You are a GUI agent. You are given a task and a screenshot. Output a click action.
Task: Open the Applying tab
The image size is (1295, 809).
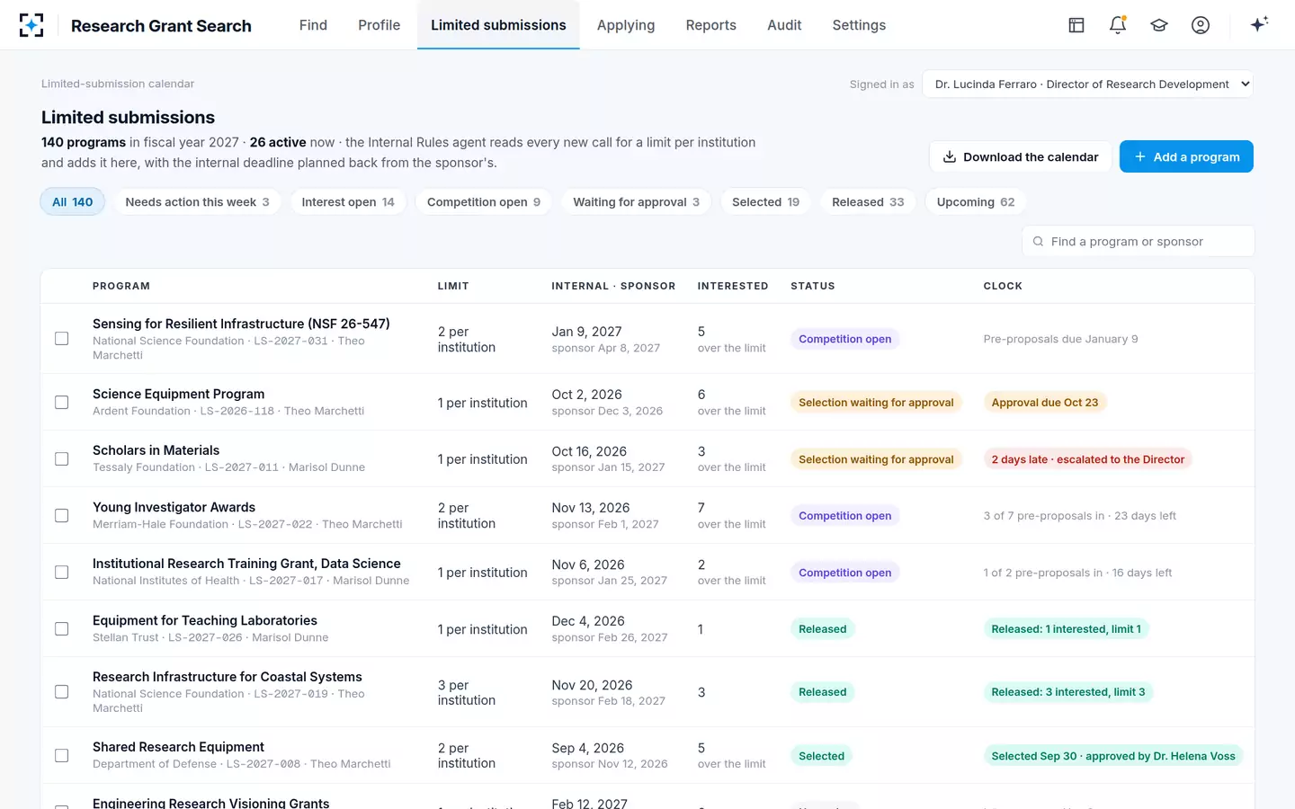click(x=626, y=25)
